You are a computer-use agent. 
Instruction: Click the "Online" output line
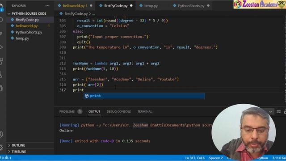click(66, 131)
